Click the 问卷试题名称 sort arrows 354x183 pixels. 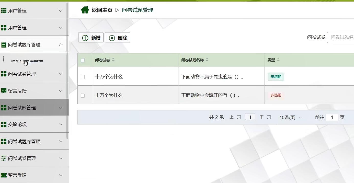[207, 60]
